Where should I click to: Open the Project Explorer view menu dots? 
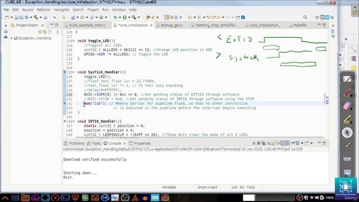(x=57, y=32)
